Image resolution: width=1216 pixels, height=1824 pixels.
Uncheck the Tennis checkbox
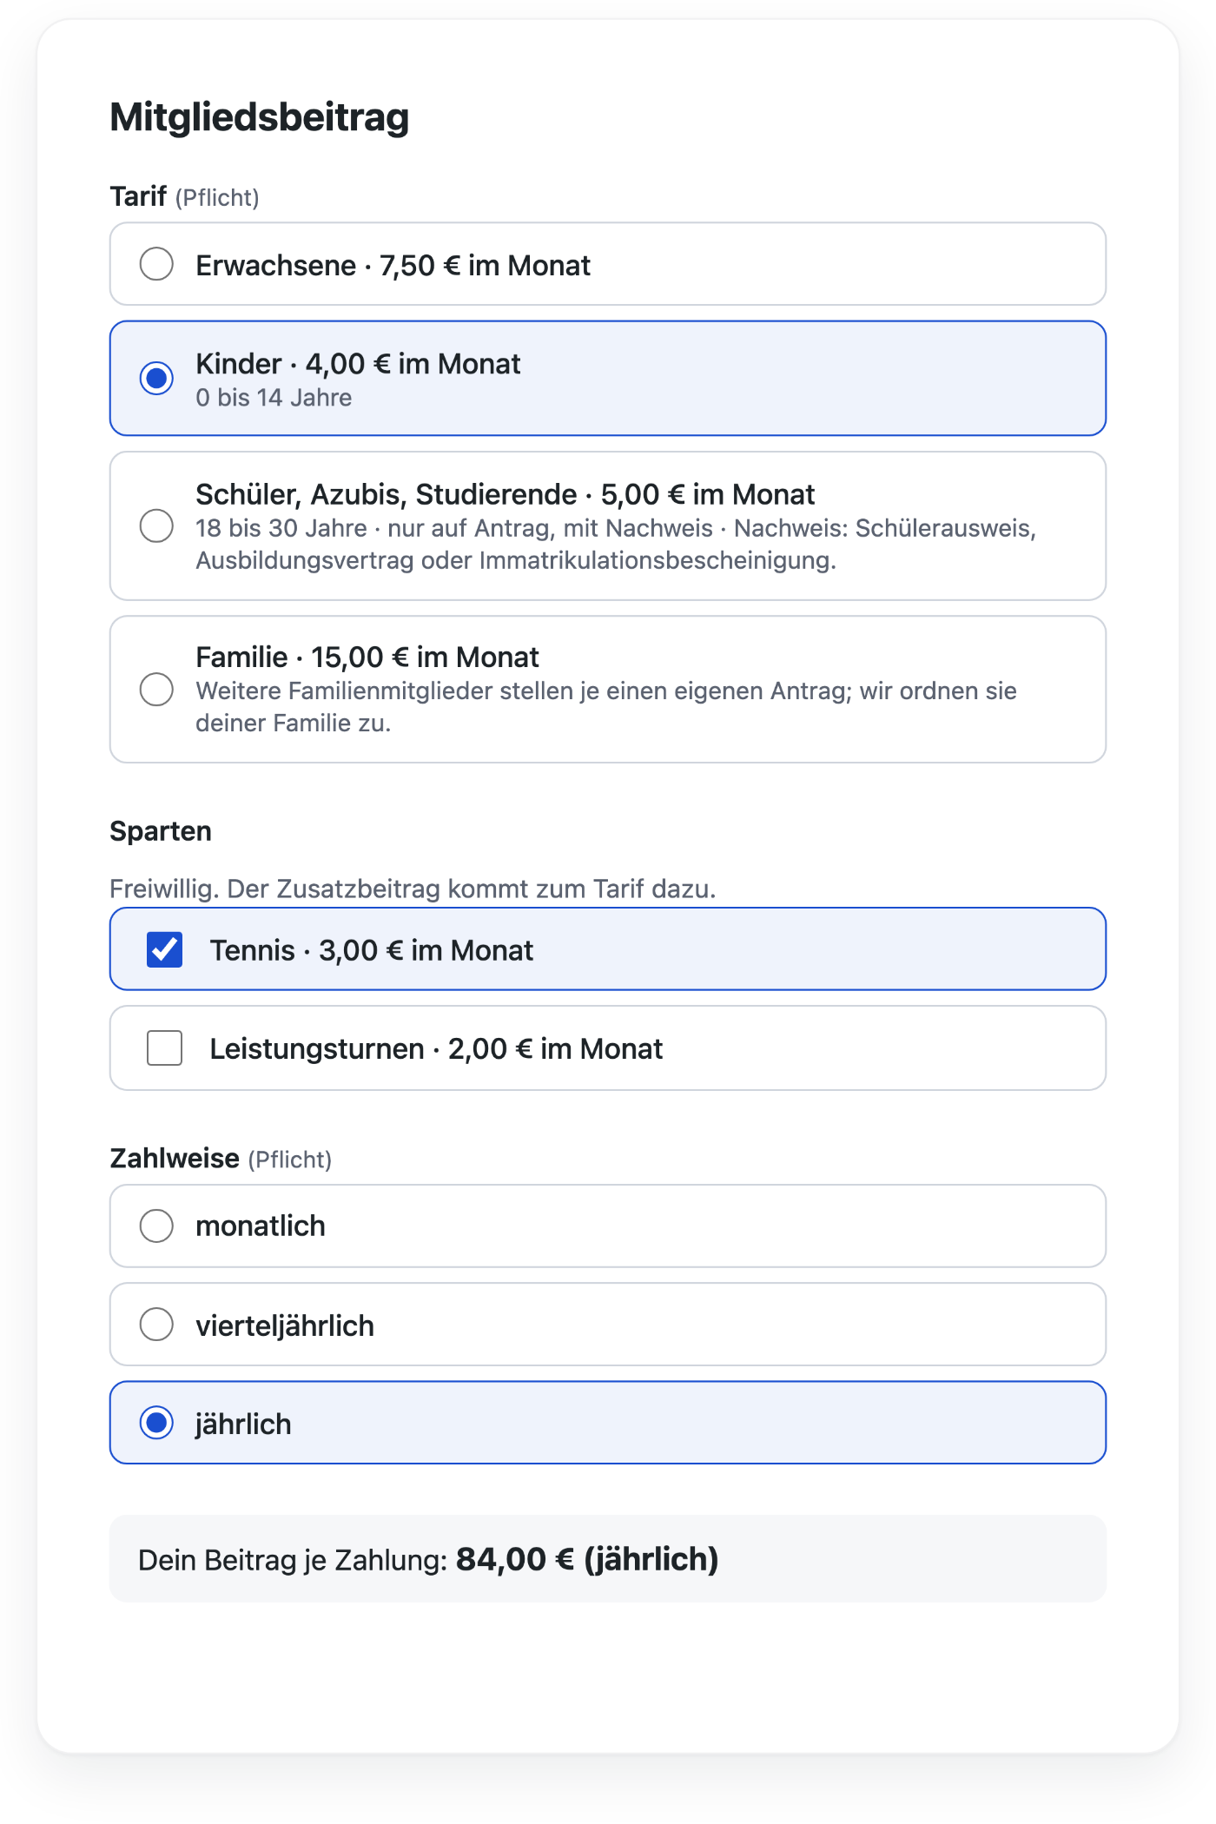click(164, 949)
